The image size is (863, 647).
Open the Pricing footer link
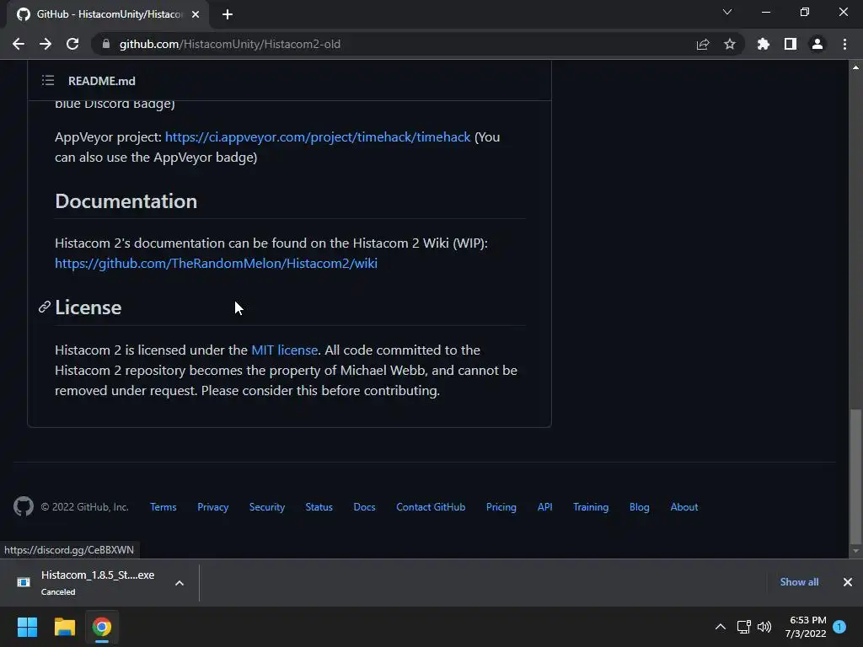coord(501,506)
